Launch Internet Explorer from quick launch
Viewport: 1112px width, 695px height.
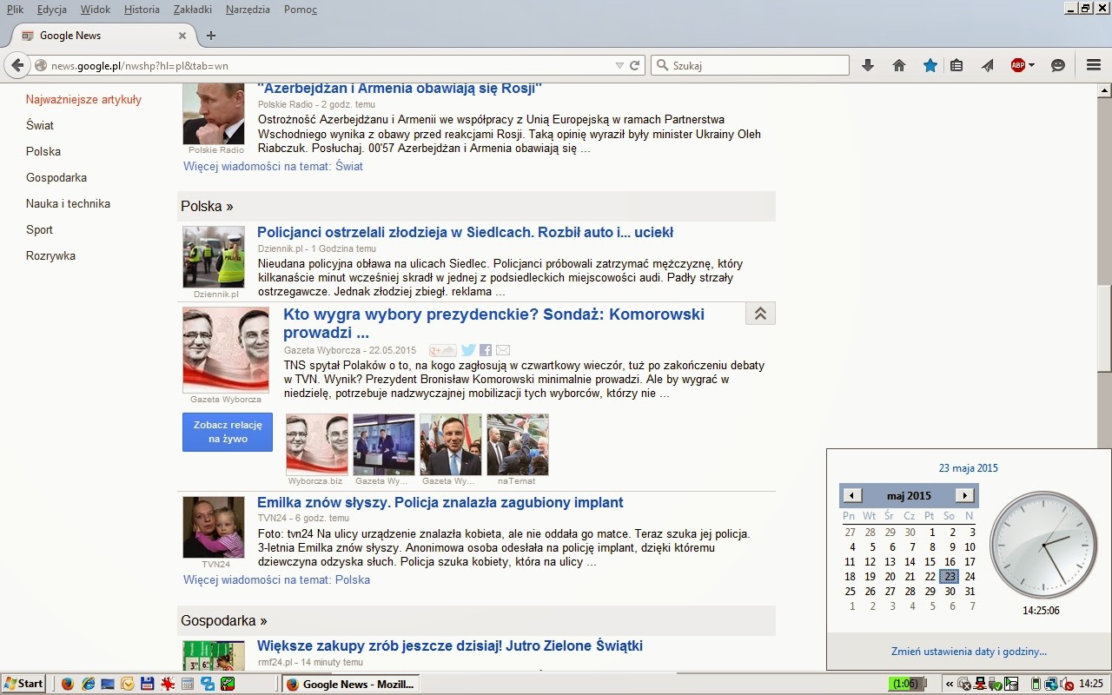click(88, 684)
